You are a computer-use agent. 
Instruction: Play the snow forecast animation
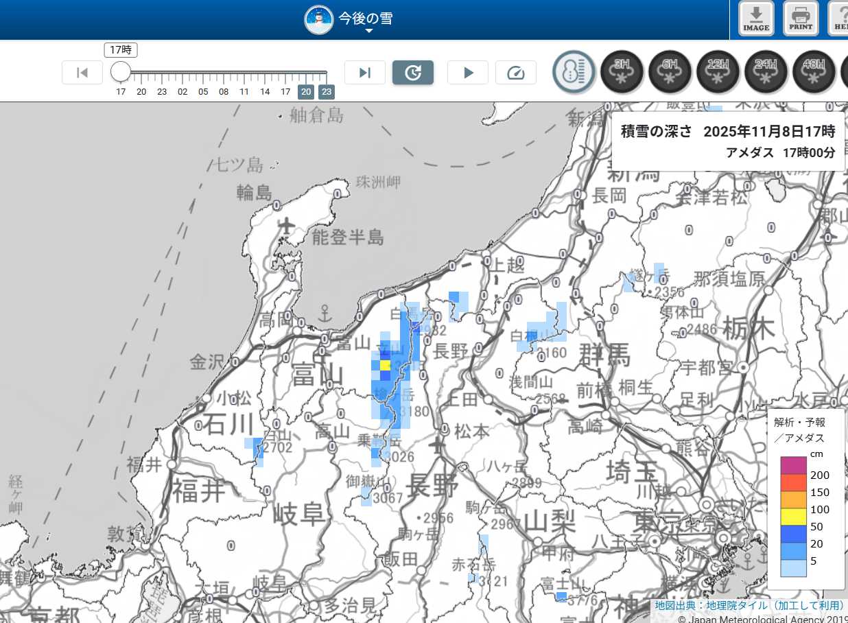coord(467,73)
